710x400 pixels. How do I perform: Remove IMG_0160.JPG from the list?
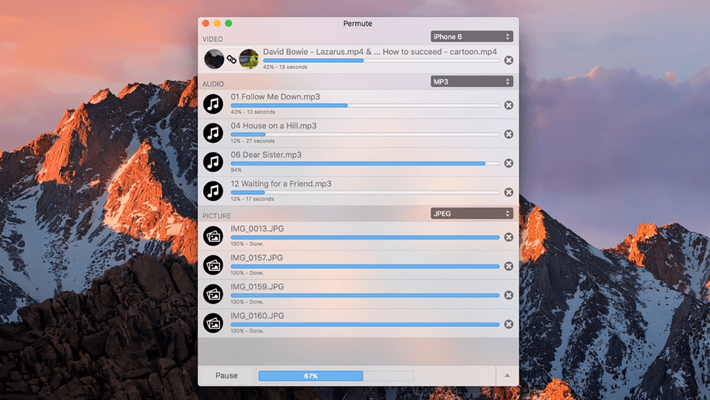point(509,324)
